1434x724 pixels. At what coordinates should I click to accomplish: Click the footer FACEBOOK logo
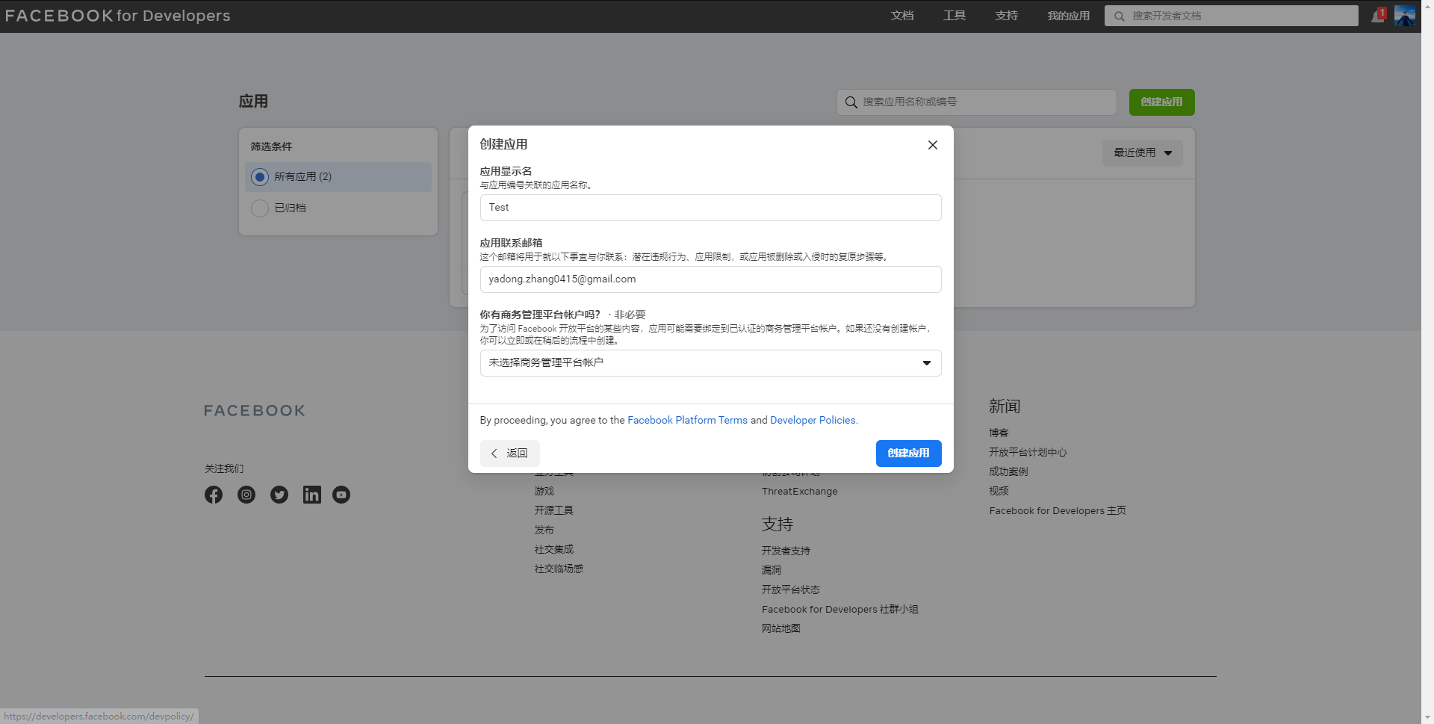click(255, 411)
